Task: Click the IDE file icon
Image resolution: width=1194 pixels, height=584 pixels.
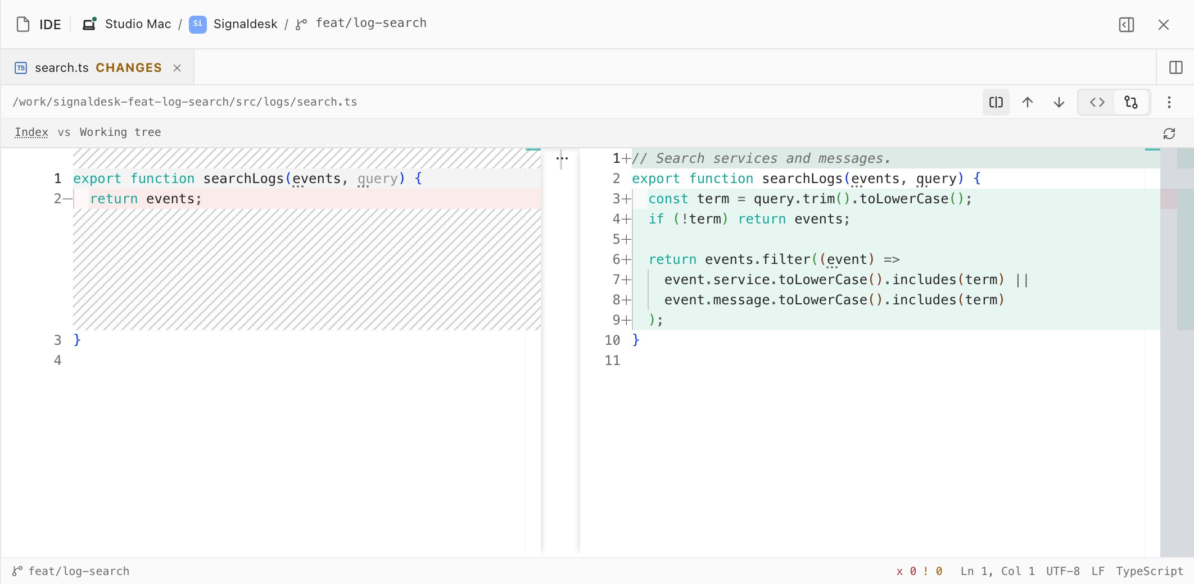Action: click(x=23, y=24)
